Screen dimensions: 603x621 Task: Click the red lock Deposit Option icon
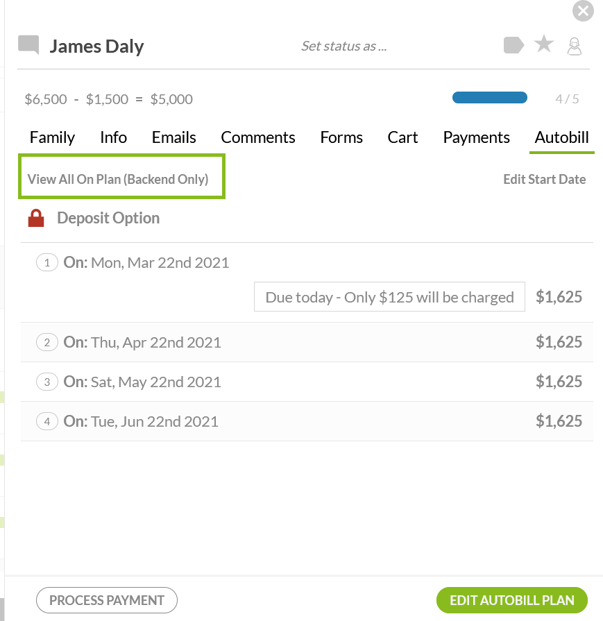(36, 219)
